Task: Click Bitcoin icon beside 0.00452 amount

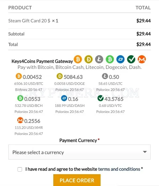Action: (19, 76)
